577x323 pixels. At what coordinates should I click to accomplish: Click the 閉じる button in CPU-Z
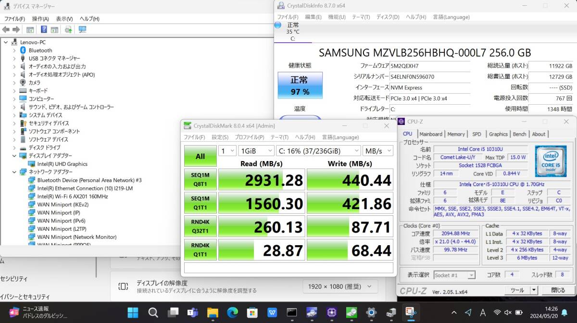pos(558,290)
